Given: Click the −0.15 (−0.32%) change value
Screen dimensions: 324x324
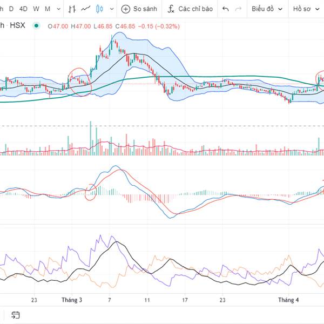Looking at the screenshot, I should pyautogui.click(x=159, y=26).
